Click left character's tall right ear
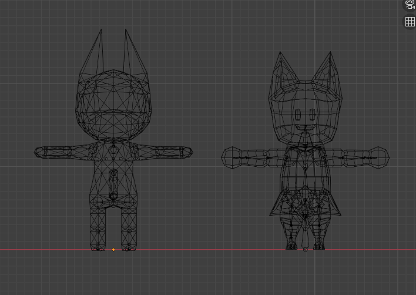 coord(132,53)
